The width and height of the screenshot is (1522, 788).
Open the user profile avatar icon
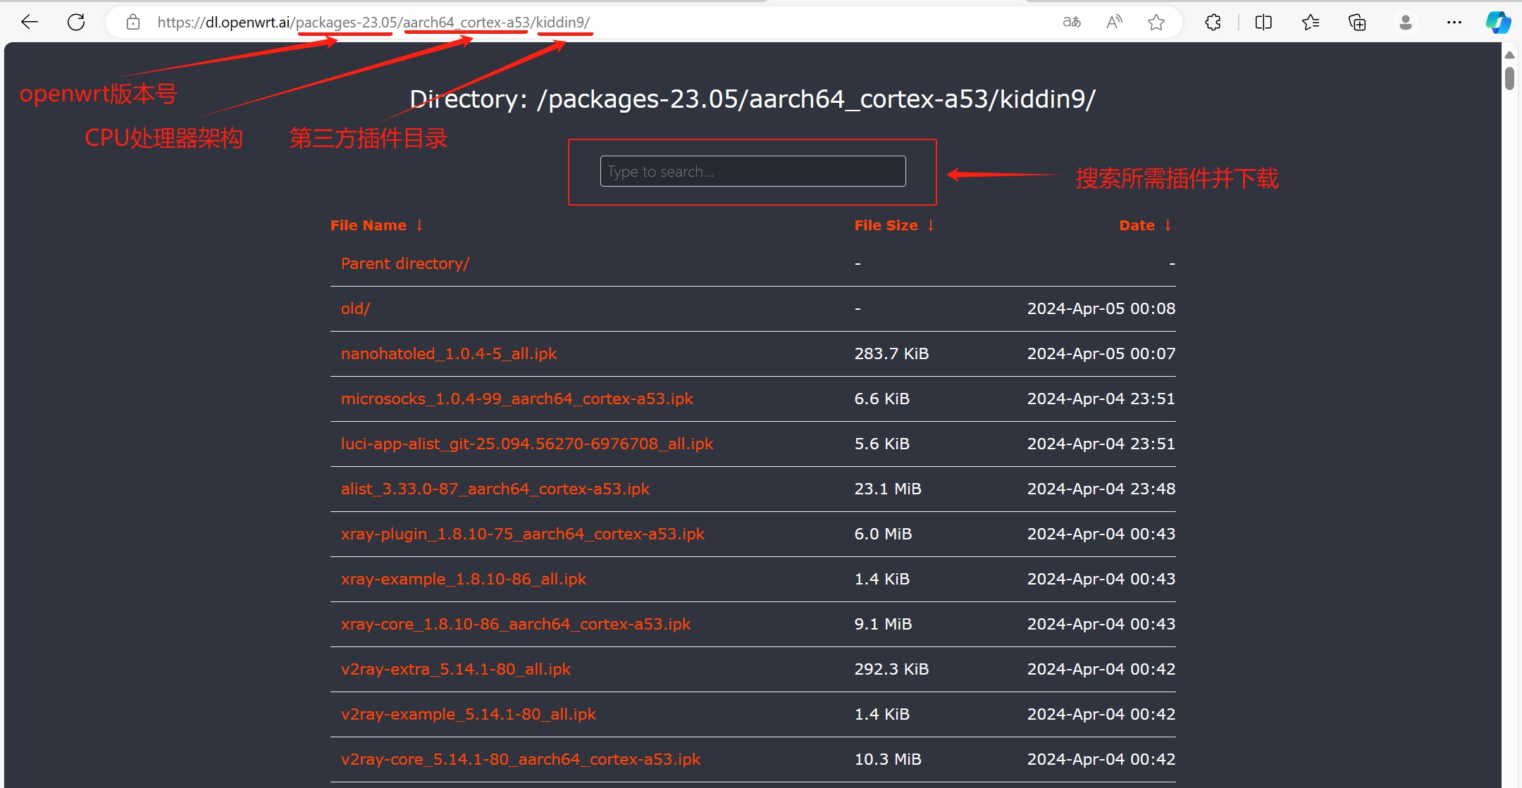click(x=1406, y=23)
